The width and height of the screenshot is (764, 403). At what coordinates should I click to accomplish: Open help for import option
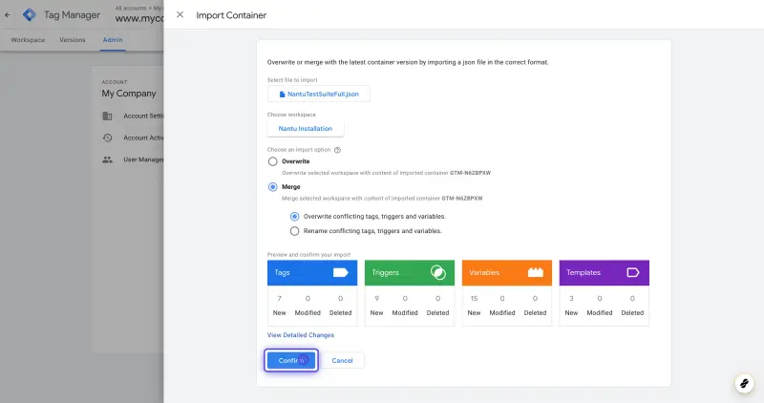[337, 150]
